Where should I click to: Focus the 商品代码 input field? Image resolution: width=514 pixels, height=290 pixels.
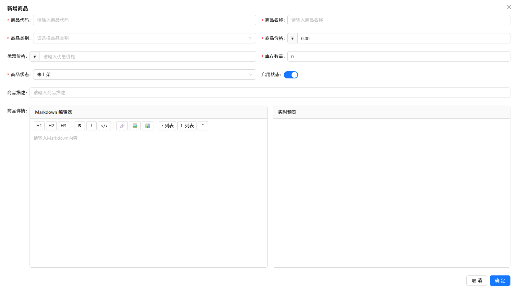click(x=144, y=20)
